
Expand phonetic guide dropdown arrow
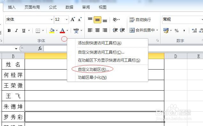point(82,31)
